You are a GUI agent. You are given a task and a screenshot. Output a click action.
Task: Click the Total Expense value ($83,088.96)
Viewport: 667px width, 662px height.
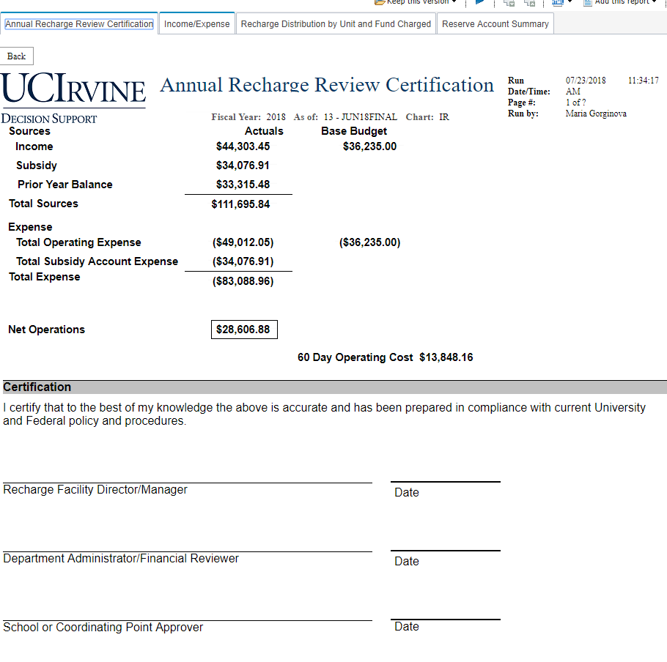[243, 281]
